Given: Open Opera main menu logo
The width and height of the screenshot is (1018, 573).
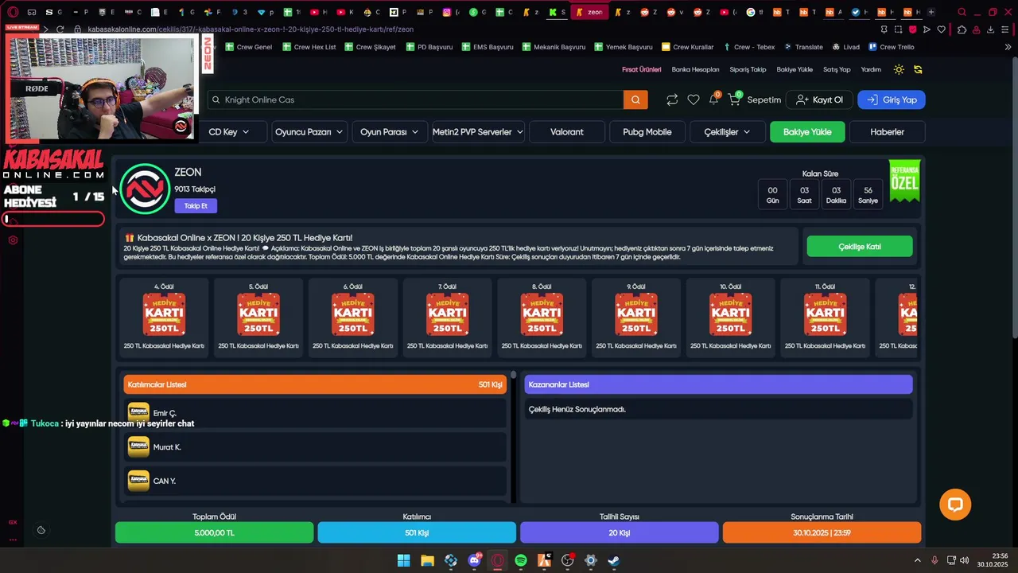Looking at the screenshot, I should click(x=13, y=12).
